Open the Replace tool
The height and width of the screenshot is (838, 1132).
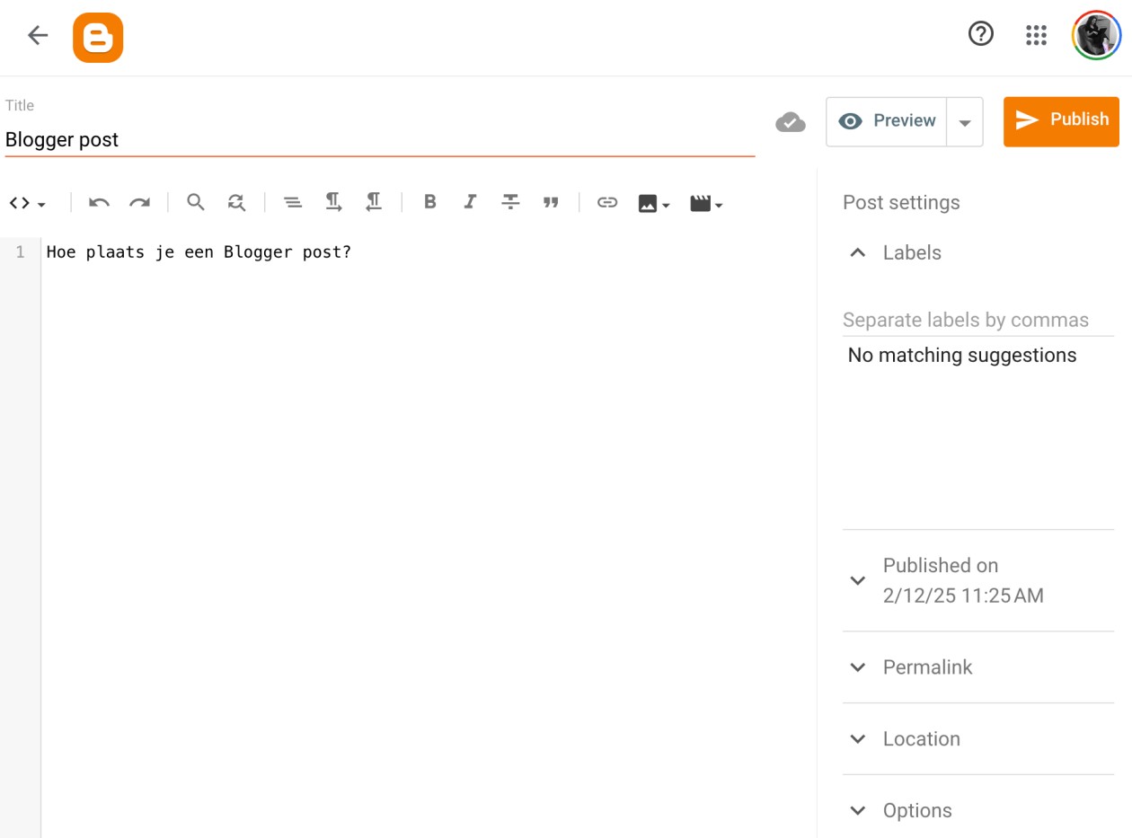coord(236,203)
